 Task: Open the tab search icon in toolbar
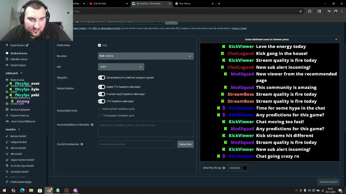click(319, 11)
